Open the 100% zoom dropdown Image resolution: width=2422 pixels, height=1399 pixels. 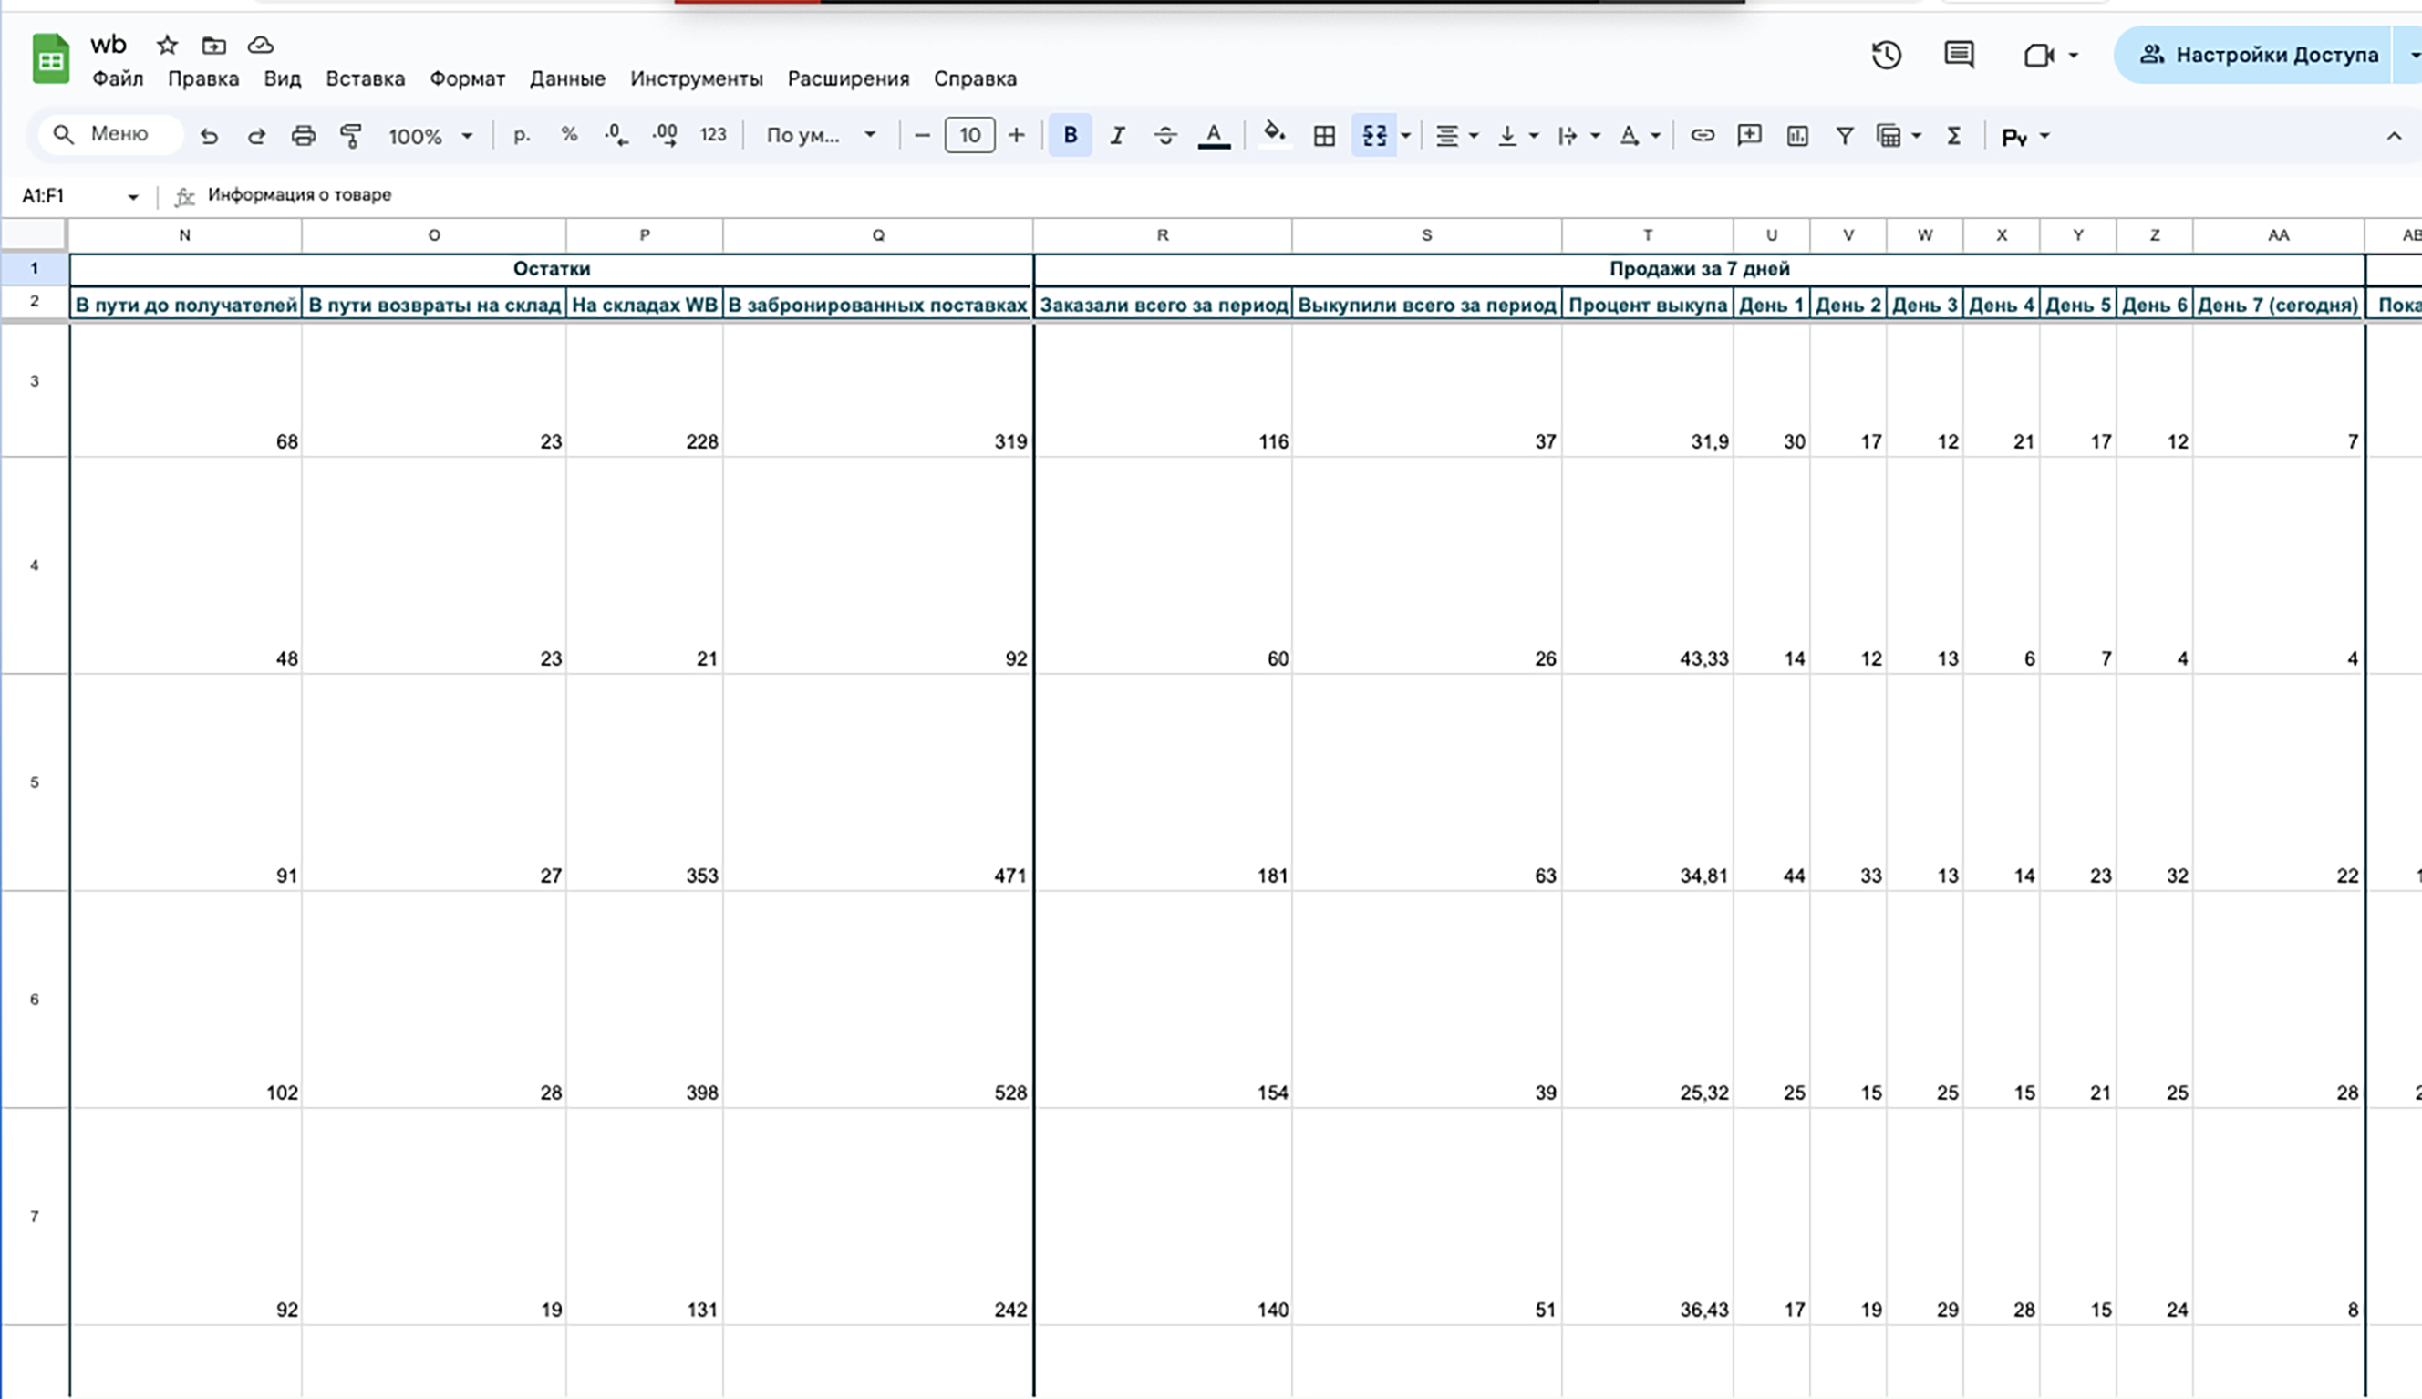pyautogui.click(x=430, y=136)
